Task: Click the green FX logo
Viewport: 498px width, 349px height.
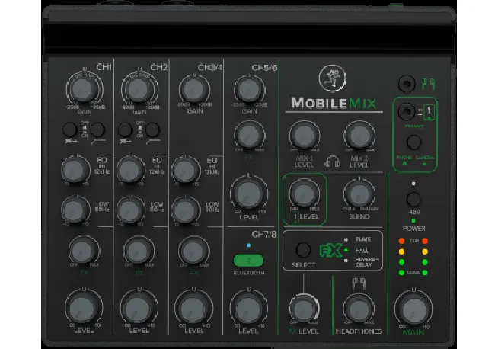Action: (330, 251)
